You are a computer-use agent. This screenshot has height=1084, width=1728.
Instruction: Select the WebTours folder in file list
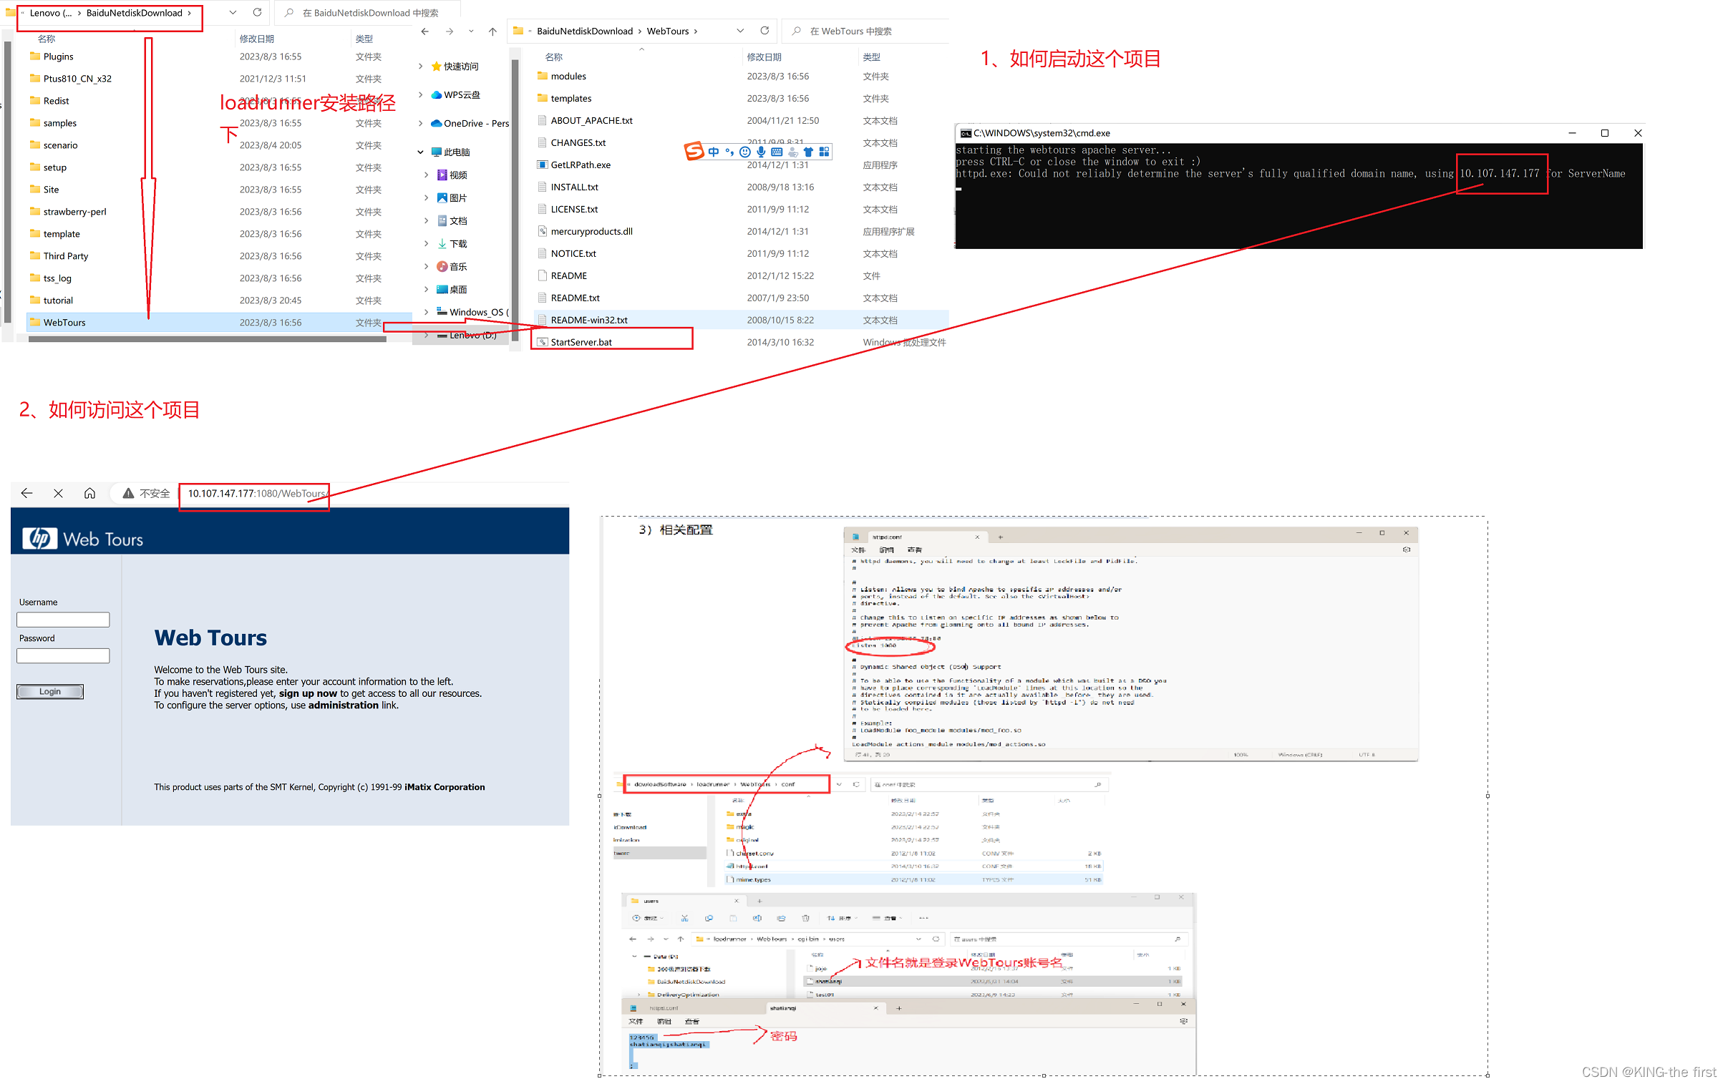(64, 323)
